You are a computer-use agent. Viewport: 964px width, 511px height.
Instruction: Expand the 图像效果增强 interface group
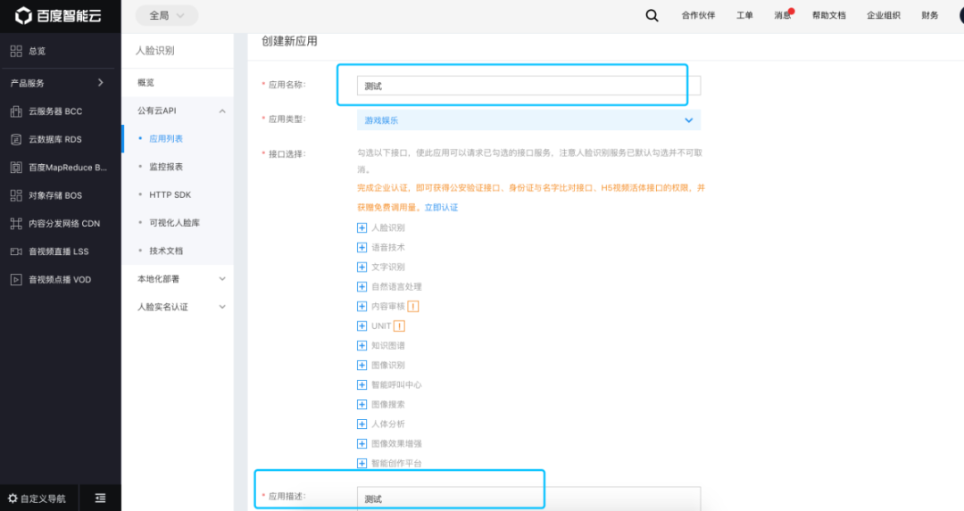361,444
